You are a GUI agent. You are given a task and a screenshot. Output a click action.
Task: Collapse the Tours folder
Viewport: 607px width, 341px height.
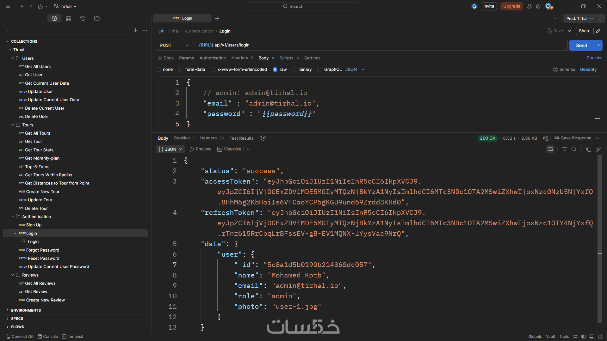point(13,125)
